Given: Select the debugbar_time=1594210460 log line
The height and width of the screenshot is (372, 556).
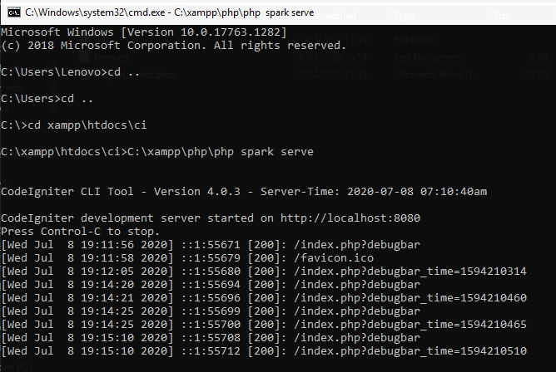Looking at the screenshot, I should 264,298.
